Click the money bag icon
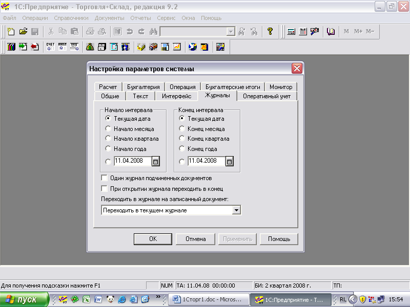 coord(90,47)
